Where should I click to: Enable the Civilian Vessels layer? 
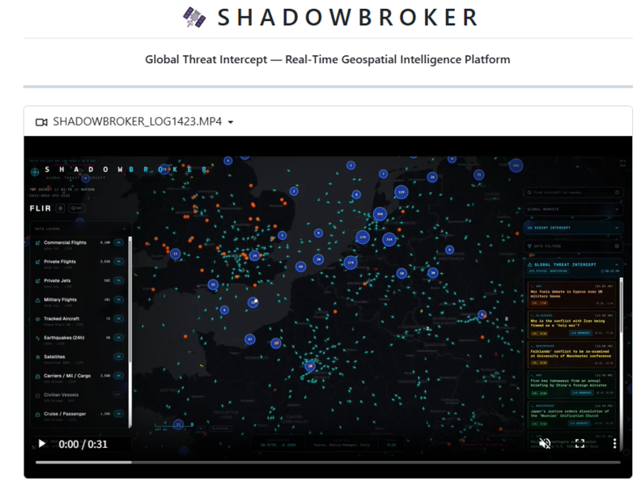pyautogui.click(x=118, y=395)
